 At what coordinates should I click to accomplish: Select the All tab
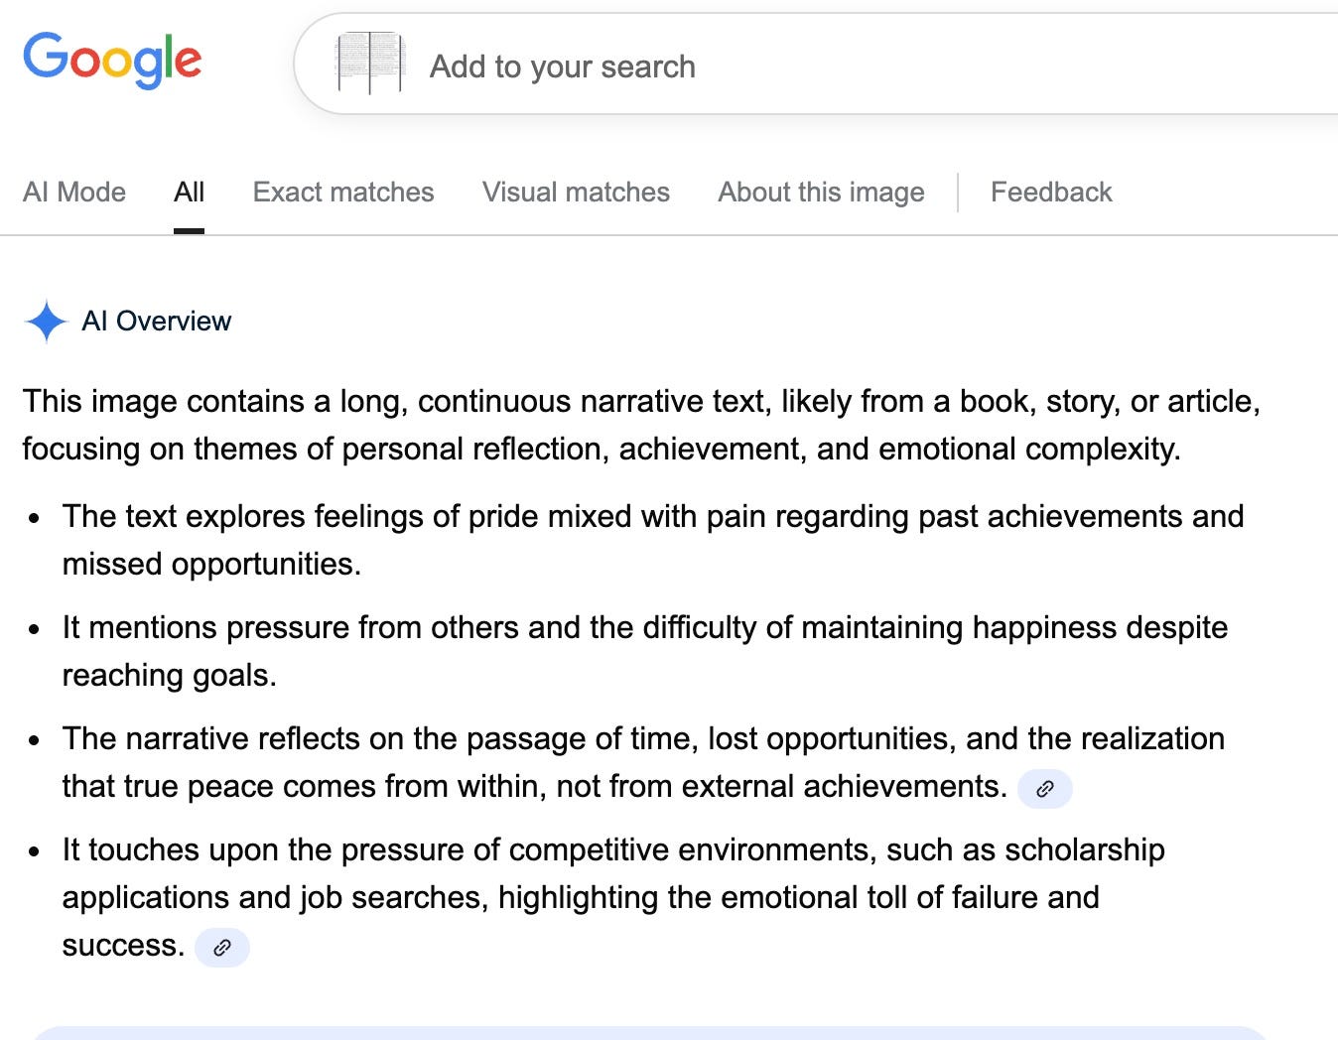pyautogui.click(x=189, y=192)
